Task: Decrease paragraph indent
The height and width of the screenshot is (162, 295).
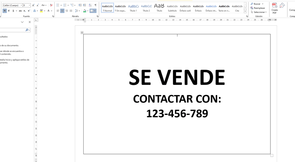Action: tap(80, 5)
